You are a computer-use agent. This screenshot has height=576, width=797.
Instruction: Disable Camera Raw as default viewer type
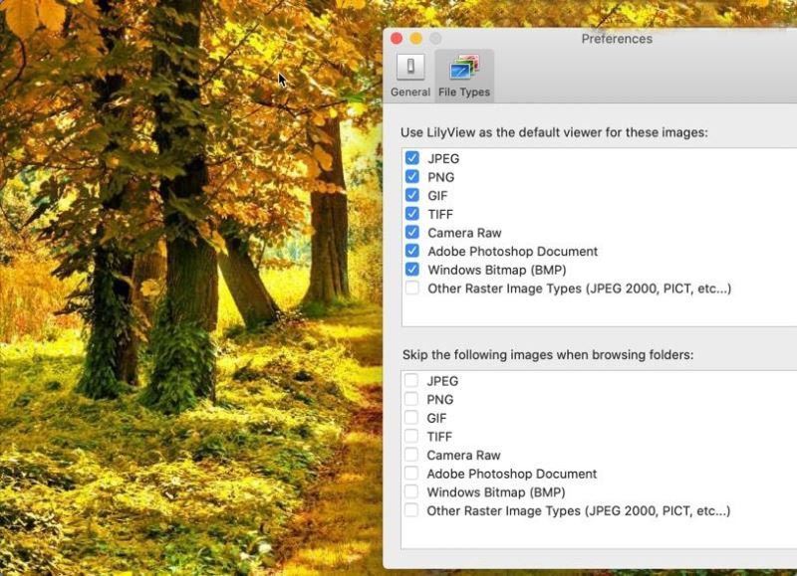pyautogui.click(x=412, y=232)
